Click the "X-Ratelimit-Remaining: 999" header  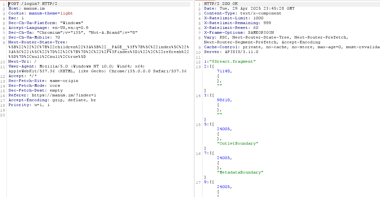(238, 23)
